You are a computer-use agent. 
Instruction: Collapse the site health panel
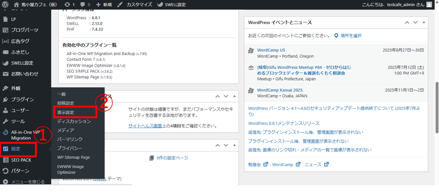(x=234, y=96)
